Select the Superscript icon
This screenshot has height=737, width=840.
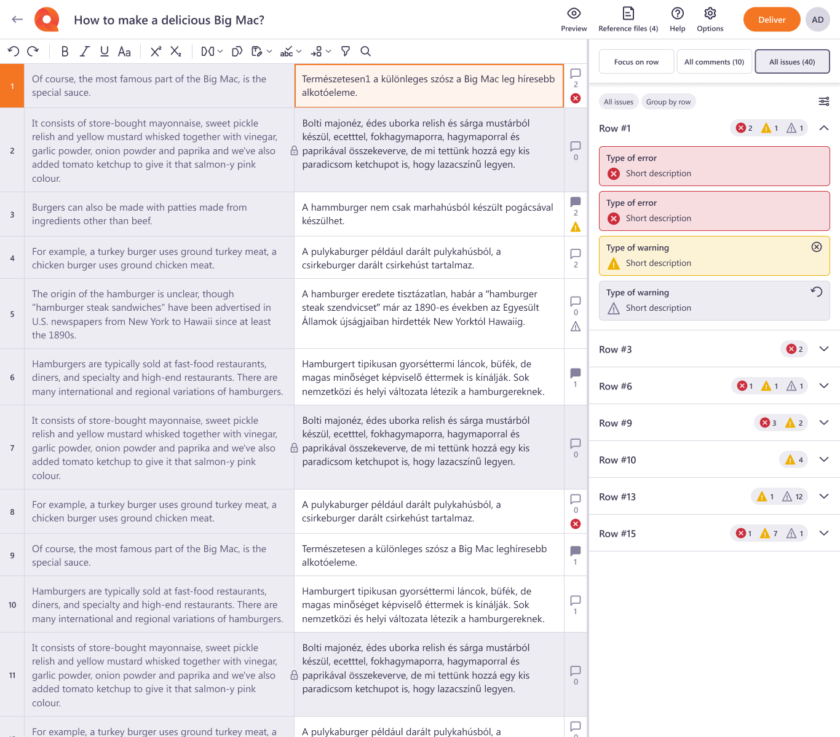click(x=156, y=52)
